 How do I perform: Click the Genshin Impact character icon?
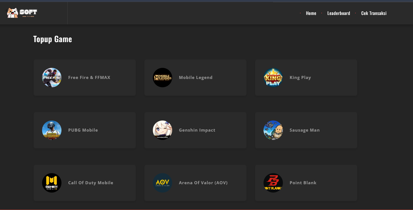tap(162, 130)
